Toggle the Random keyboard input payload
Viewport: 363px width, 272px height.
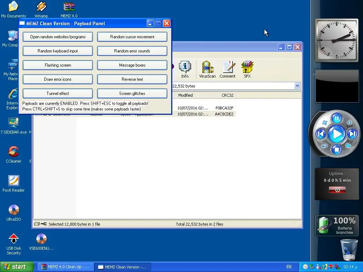pyautogui.click(x=58, y=51)
